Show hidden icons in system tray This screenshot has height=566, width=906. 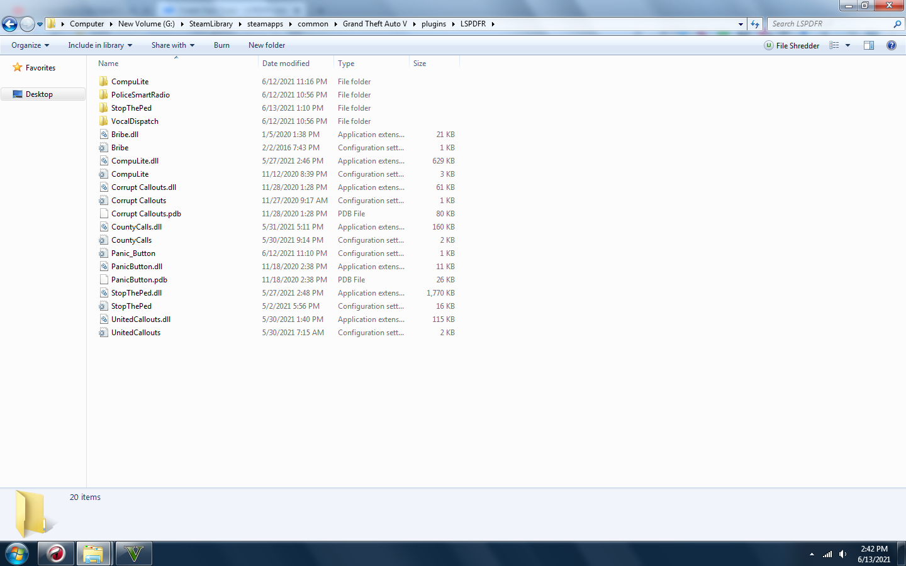[x=812, y=554]
